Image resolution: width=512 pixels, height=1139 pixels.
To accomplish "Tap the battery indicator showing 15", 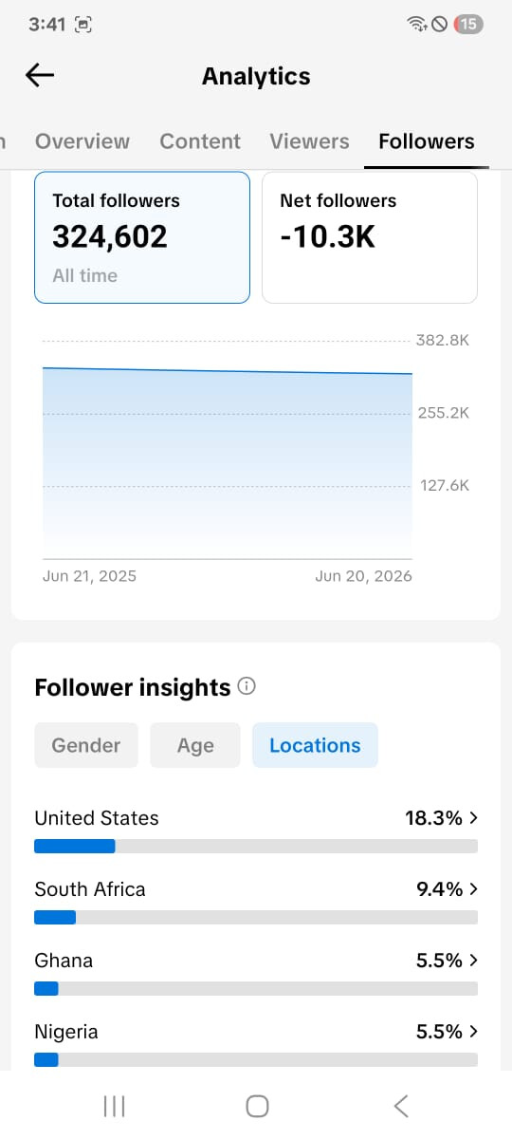I will pos(468,25).
